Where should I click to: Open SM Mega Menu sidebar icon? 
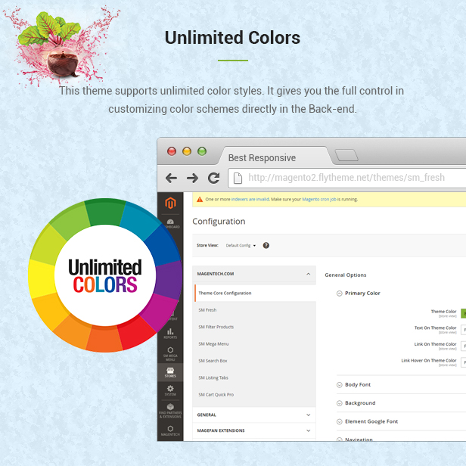tap(169, 353)
